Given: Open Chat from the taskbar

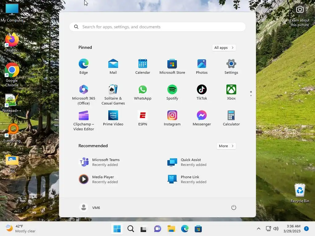Looking at the screenshot, I should (x=157, y=229).
